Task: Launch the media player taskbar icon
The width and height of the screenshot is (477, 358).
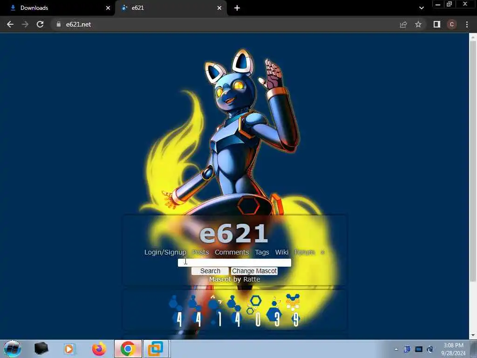Action: point(69,349)
